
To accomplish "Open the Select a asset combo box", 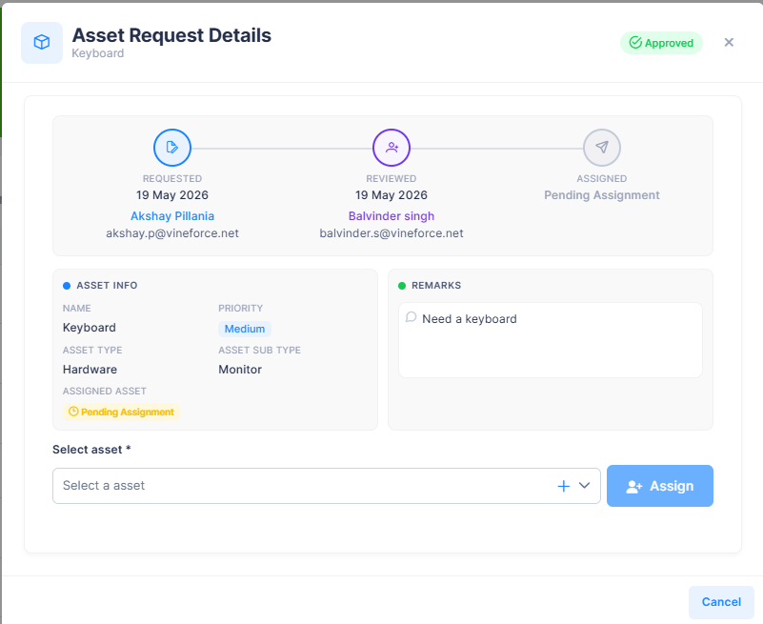I will (327, 486).
